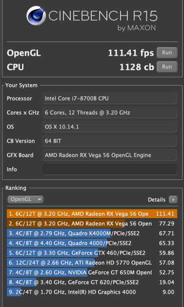The image size is (184, 307).
Task: Select the GeForce GT 650M entry
Action: click(x=92, y=273)
